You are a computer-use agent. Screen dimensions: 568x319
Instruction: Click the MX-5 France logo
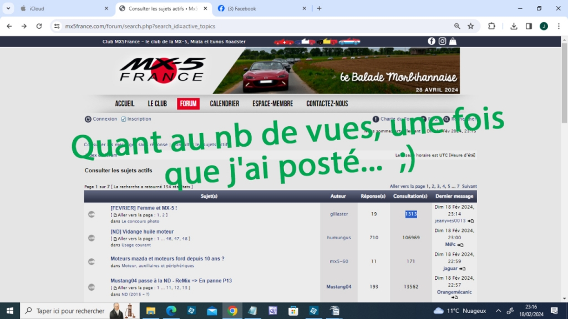162,70
